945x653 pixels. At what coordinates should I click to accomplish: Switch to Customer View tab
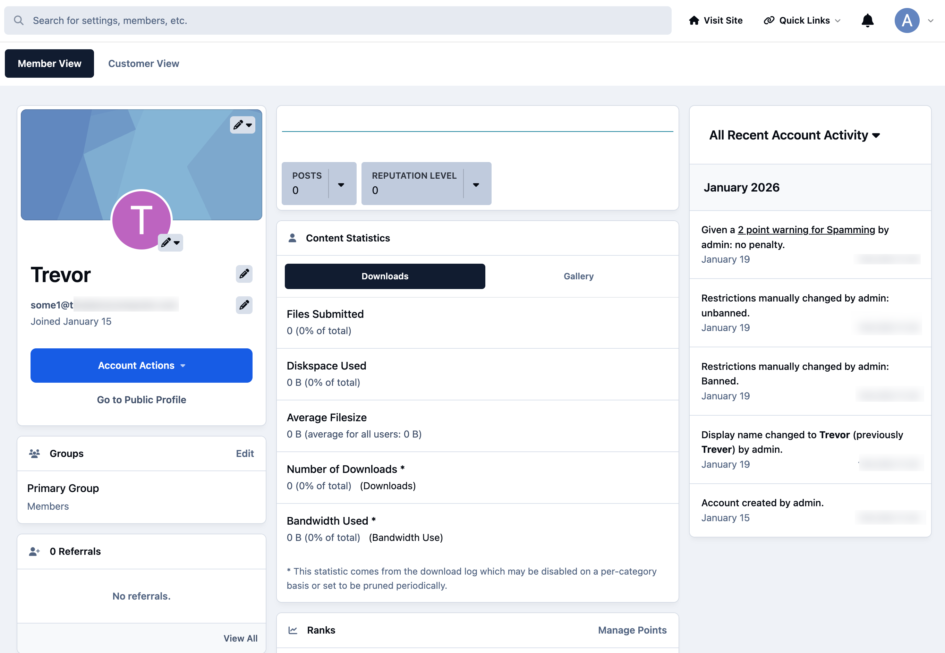click(144, 63)
